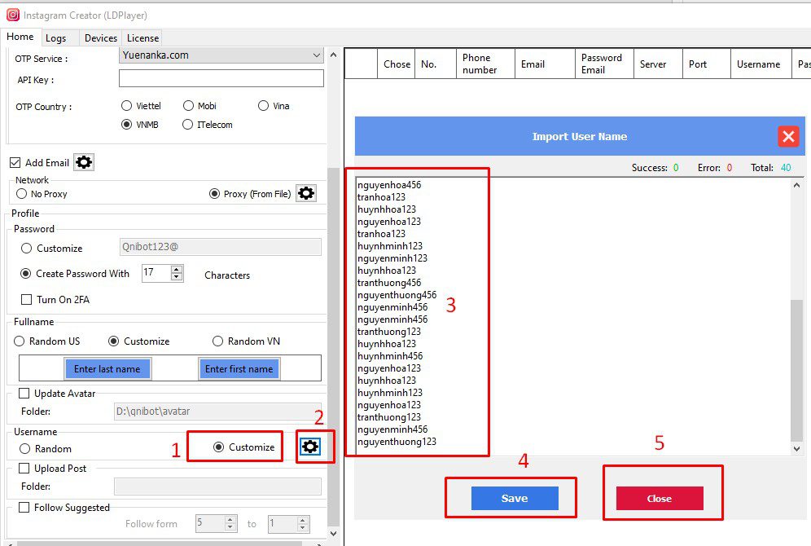Viewport: 811px width, 546px height.
Task: Select Create Password With radio button
Action: click(x=25, y=274)
